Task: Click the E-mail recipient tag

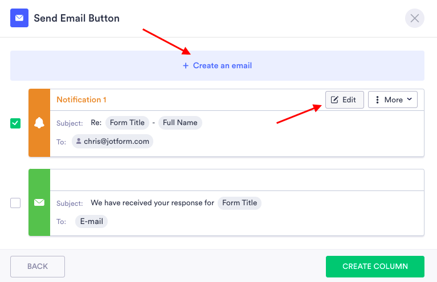Action: click(x=91, y=221)
